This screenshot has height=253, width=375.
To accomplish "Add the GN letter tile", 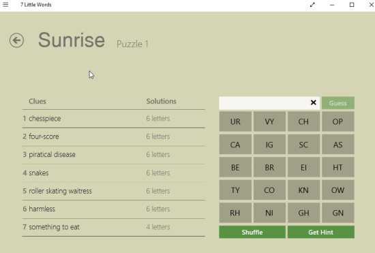I will [x=337, y=213].
